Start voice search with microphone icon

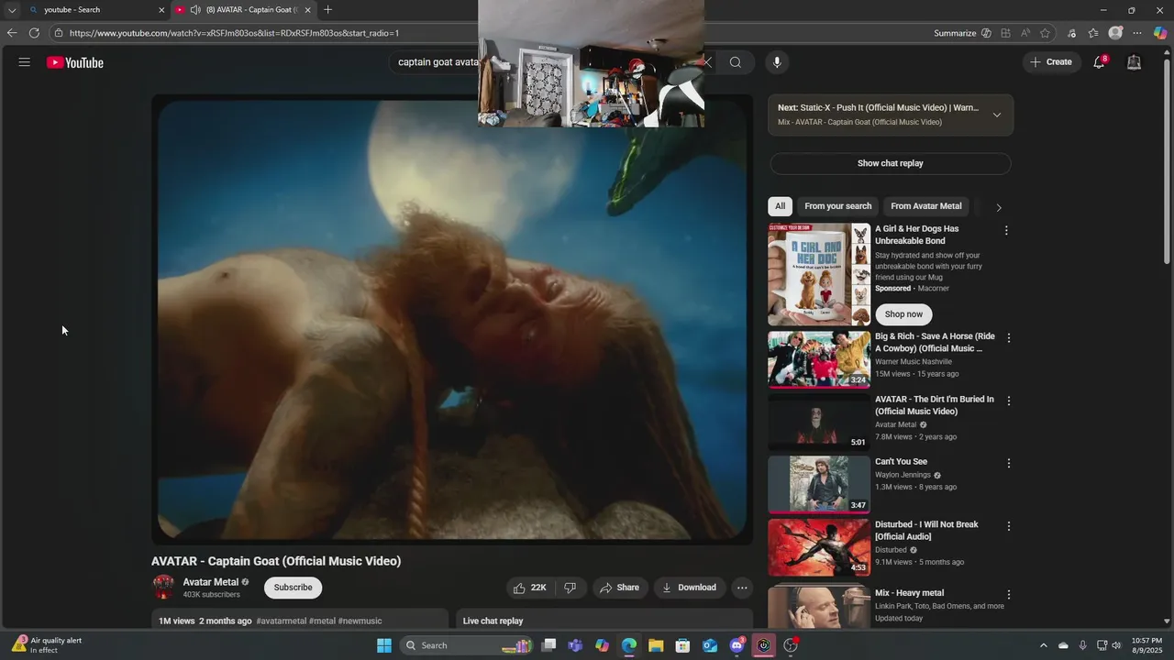[x=777, y=62]
